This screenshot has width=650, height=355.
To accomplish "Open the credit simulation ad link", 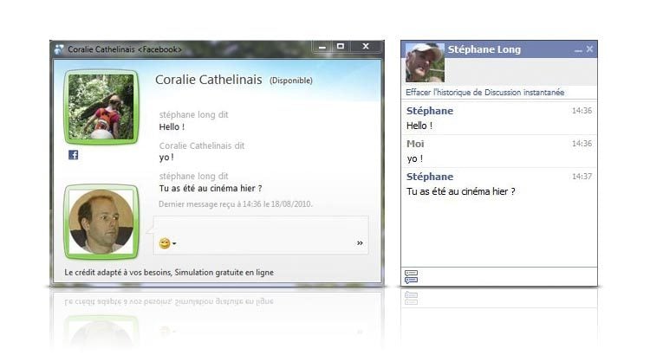I will (169, 273).
